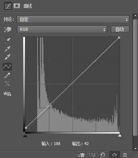Pick the gray point eyedropper
The width and height of the screenshot is (138, 158).
7,48
